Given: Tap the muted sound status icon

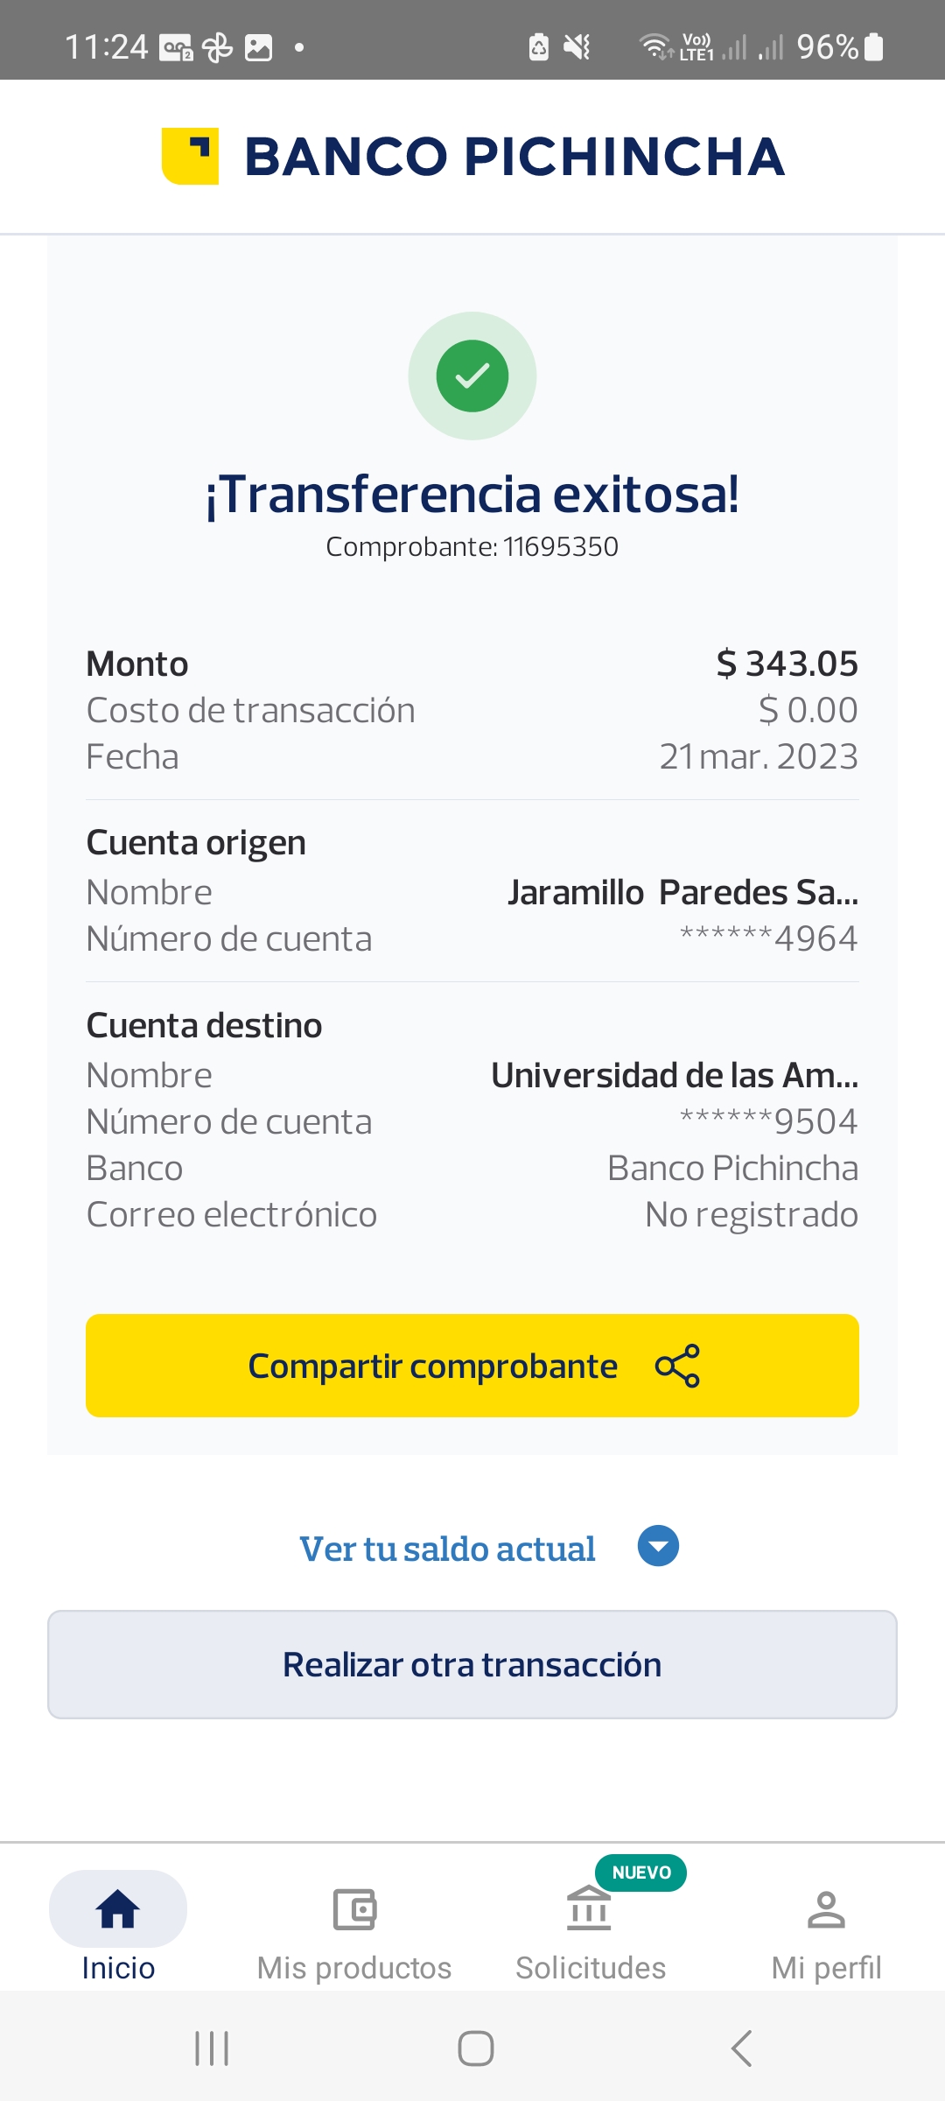Looking at the screenshot, I should 577,46.
